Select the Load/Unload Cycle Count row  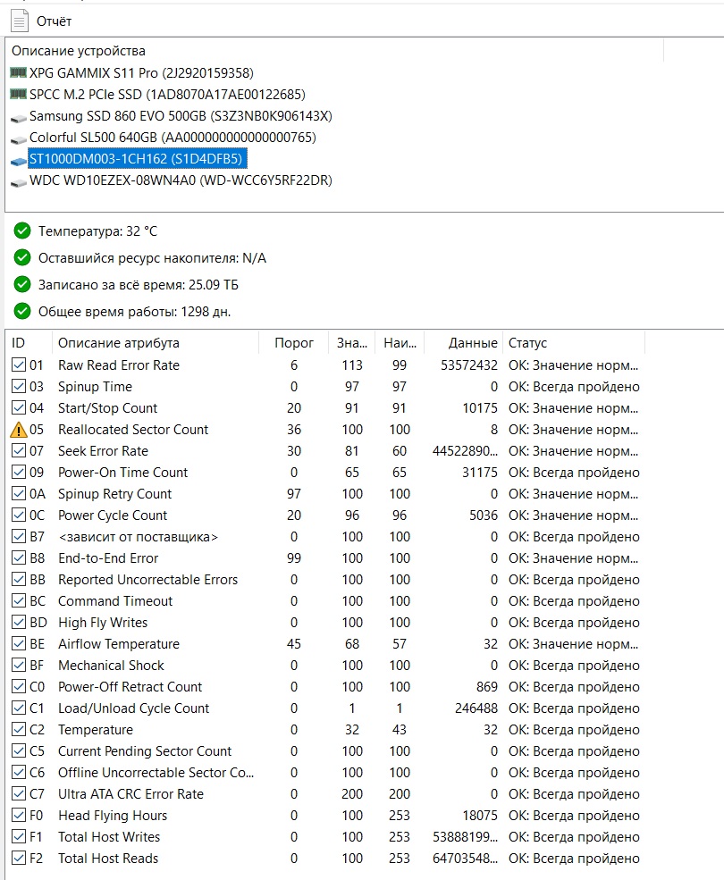pyautogui.click(x=133, y=708)
